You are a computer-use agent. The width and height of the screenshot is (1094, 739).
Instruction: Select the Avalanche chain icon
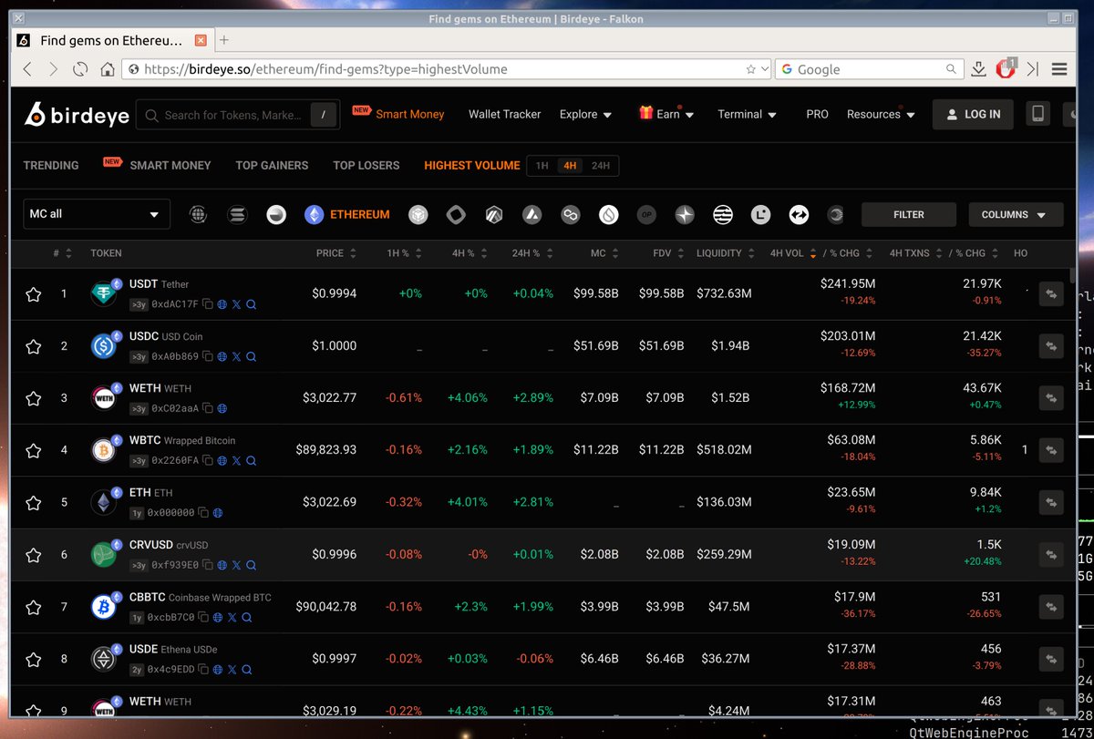(532, 214)
